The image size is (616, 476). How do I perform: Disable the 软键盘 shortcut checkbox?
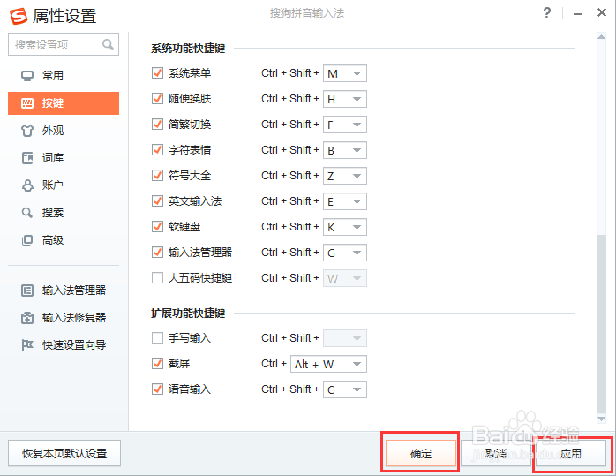coord(158,227)
